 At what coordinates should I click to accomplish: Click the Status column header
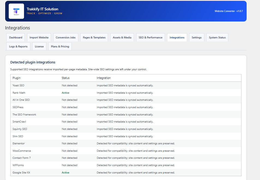pos(65,78)
